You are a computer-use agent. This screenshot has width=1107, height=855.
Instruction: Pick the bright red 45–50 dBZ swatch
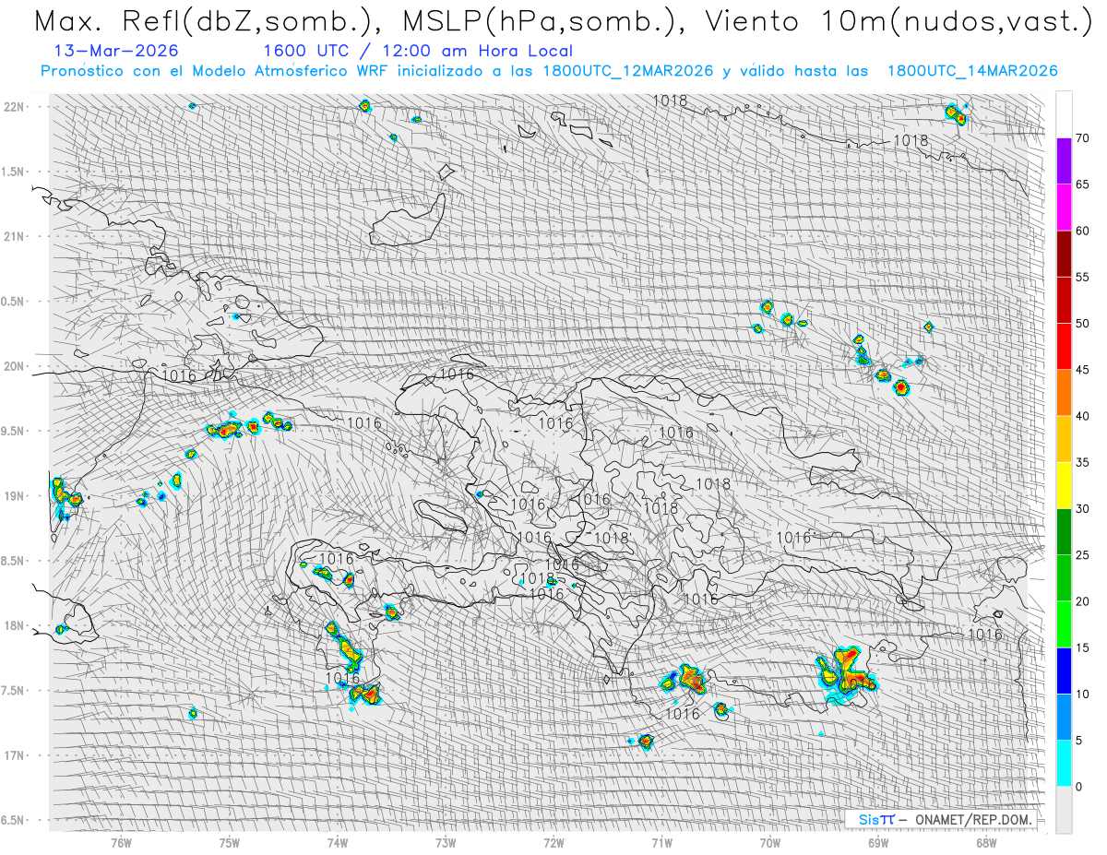coord(1064,347)
